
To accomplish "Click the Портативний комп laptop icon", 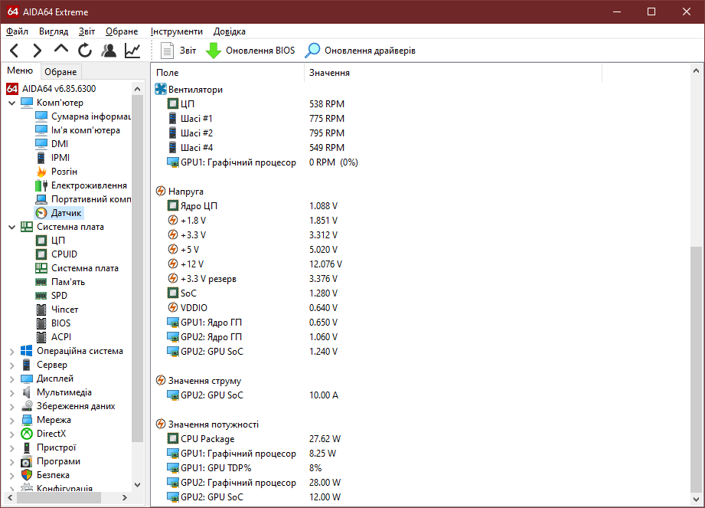I will click(41, 199).
